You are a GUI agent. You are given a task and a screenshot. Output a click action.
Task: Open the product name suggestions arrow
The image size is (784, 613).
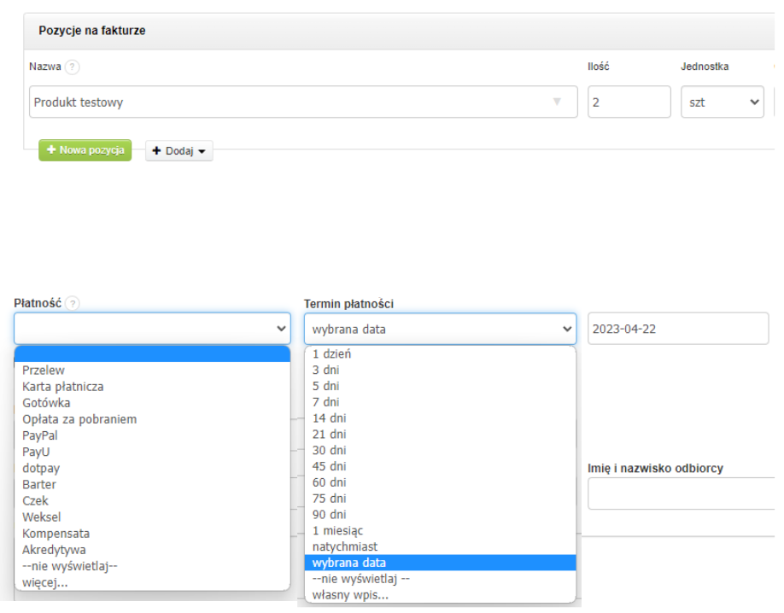click(x=557, y=102)
